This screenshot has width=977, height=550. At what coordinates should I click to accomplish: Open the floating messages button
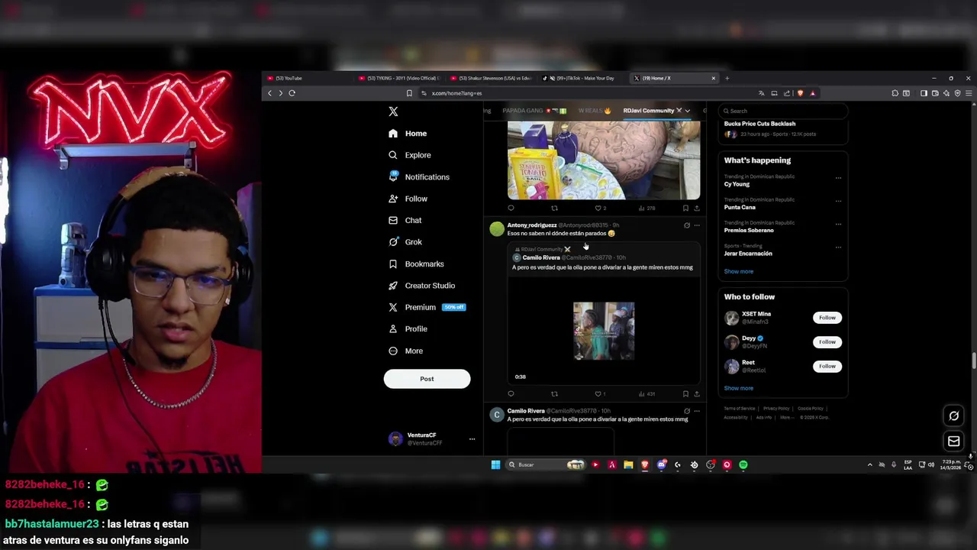coord(953,441)
